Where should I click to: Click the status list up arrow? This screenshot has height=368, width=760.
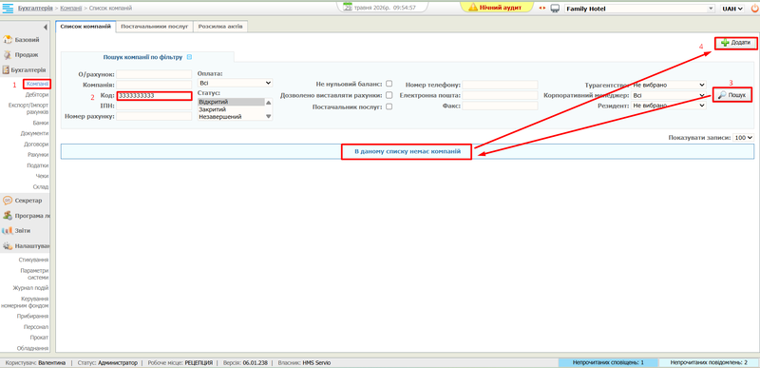[268, 103]
